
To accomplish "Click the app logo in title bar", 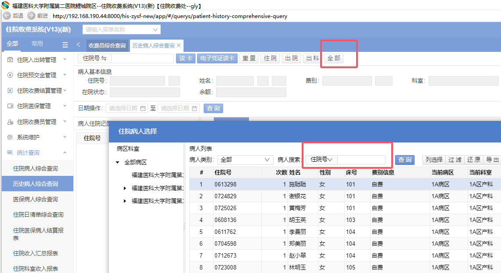I will 5,5.
